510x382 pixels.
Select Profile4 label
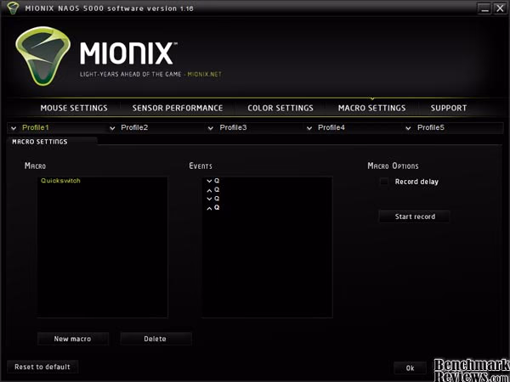(331, 127)
